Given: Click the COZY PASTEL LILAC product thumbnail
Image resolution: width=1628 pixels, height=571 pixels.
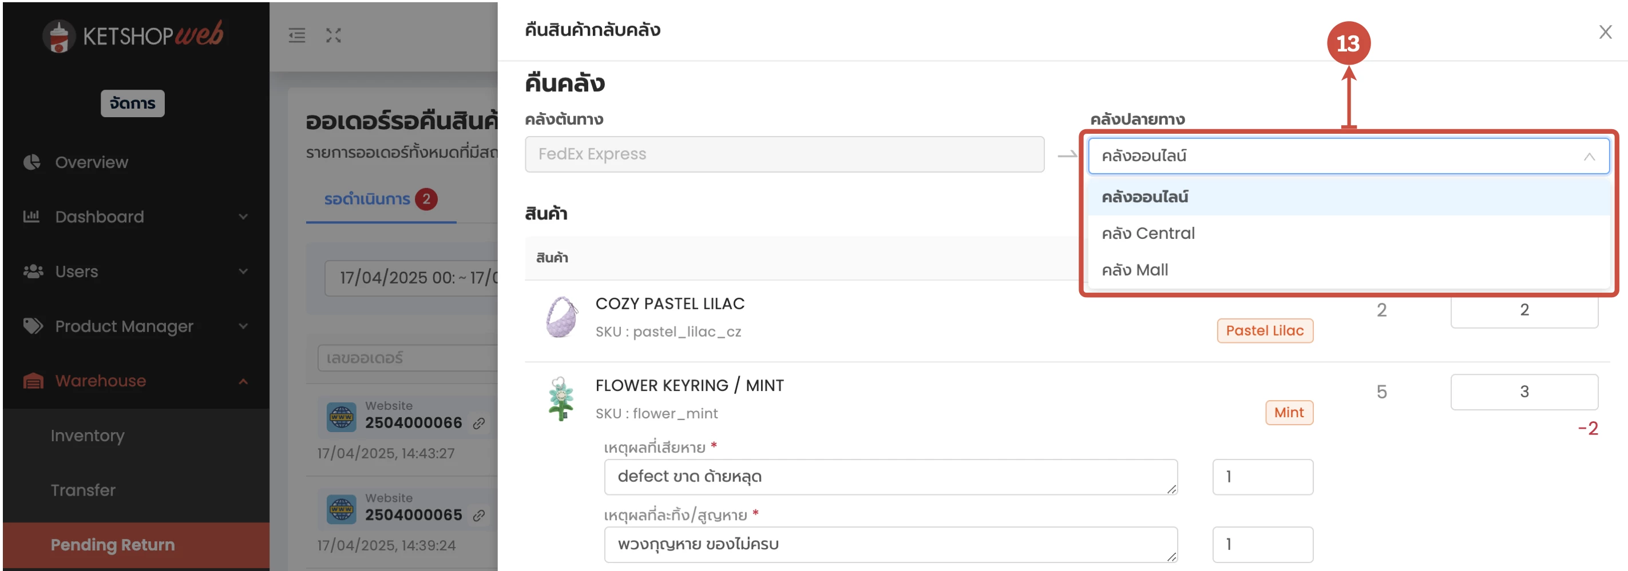Looking at the screenshot, I should (561, 317).
